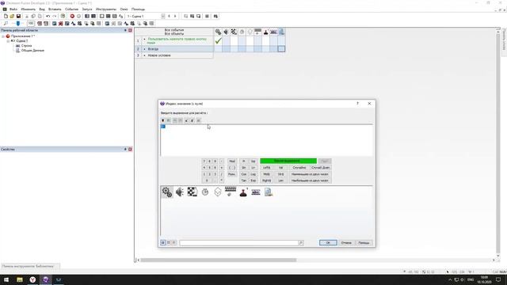
Task: Click inside the expression text editing area
Action: coord(266,140)
